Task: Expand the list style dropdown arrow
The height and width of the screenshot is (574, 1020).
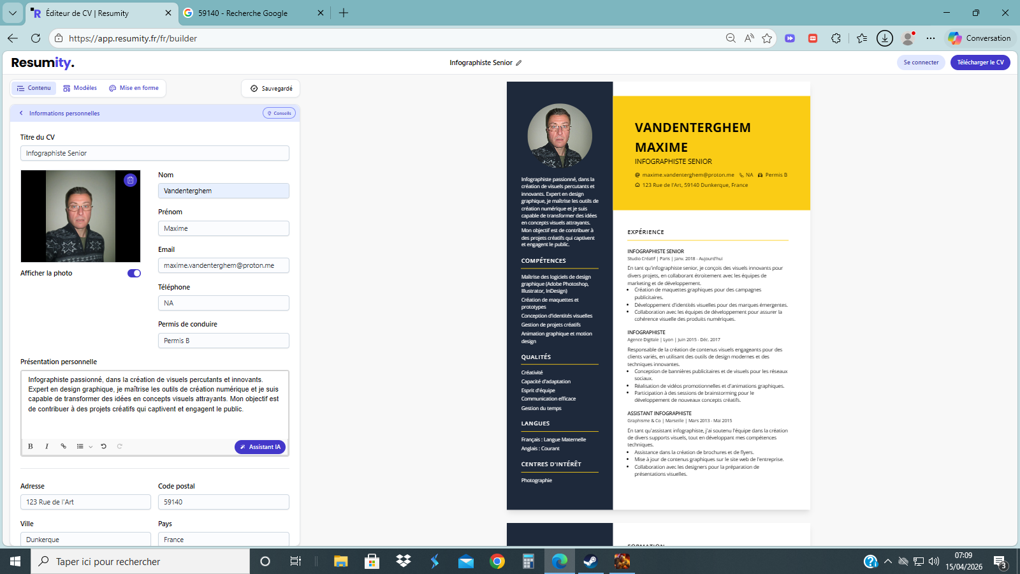Action: pos(91,447)
